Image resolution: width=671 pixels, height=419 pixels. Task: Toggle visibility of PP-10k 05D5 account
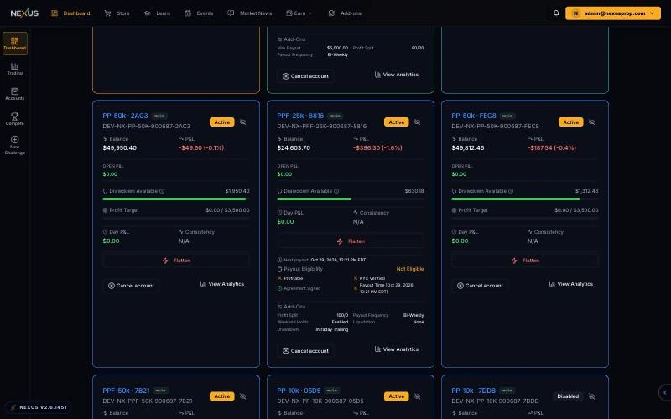[x=417, y=396]
